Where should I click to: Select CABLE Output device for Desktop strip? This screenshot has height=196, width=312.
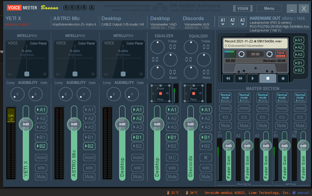pos(123,24)
